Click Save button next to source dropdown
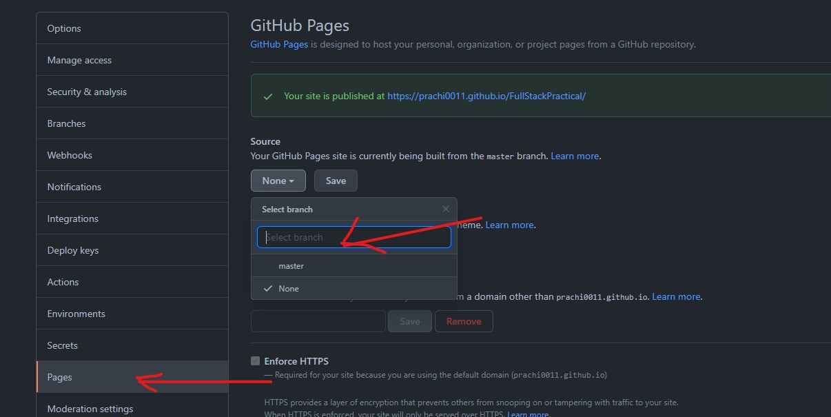Viewport: 831px width, 417px height. pos(336,181)
